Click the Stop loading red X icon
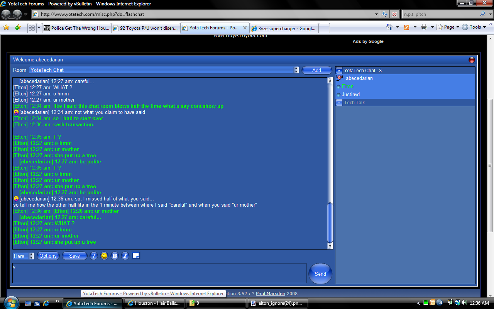The height and width of the screenshot is (309, 494). click(x=394, y=14)
